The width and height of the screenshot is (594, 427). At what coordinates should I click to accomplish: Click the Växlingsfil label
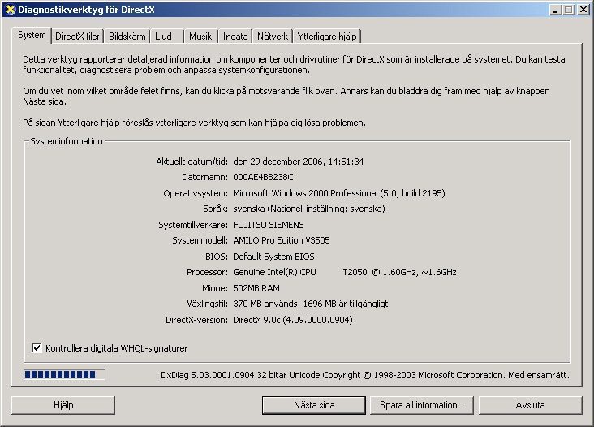point(207,304)
